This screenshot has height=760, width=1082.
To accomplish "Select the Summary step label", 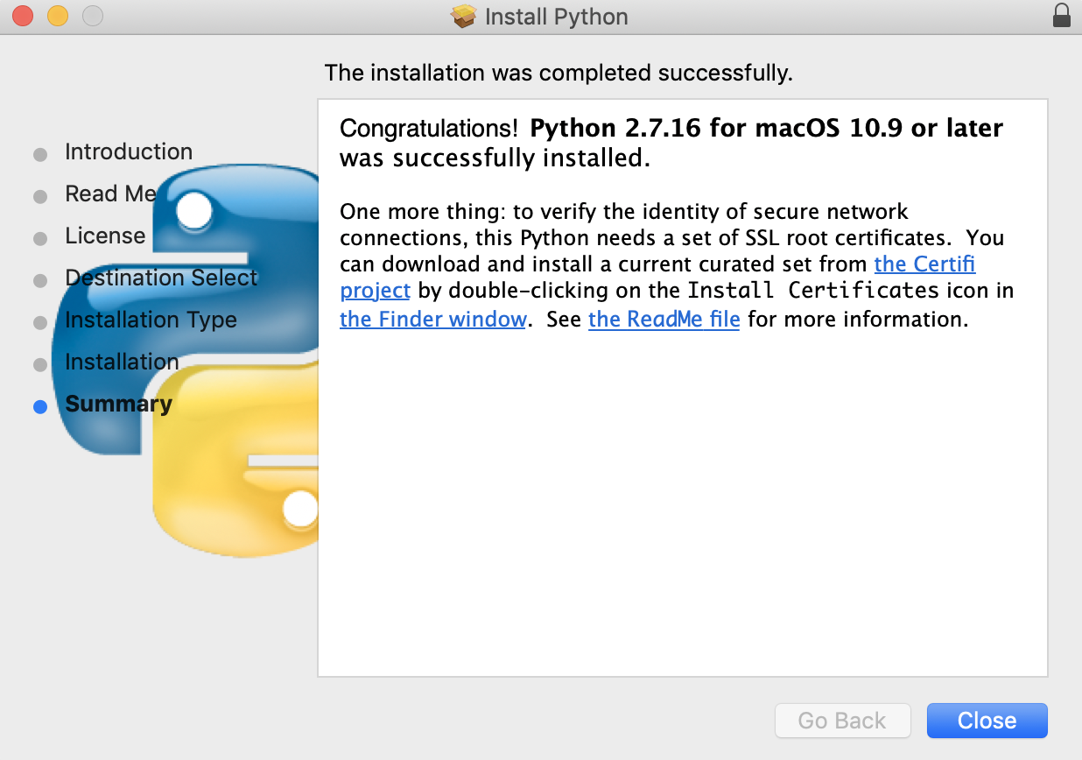I will click(118, 404).
